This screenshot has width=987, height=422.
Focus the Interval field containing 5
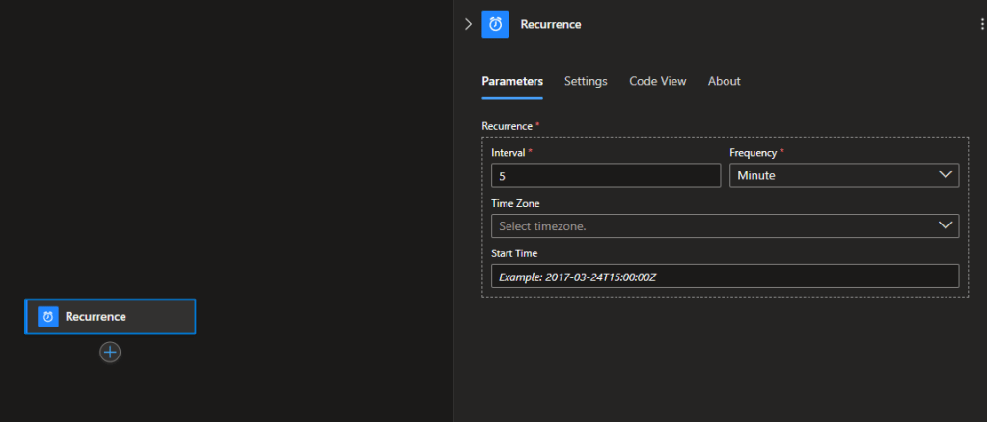(x=605, y=175)
